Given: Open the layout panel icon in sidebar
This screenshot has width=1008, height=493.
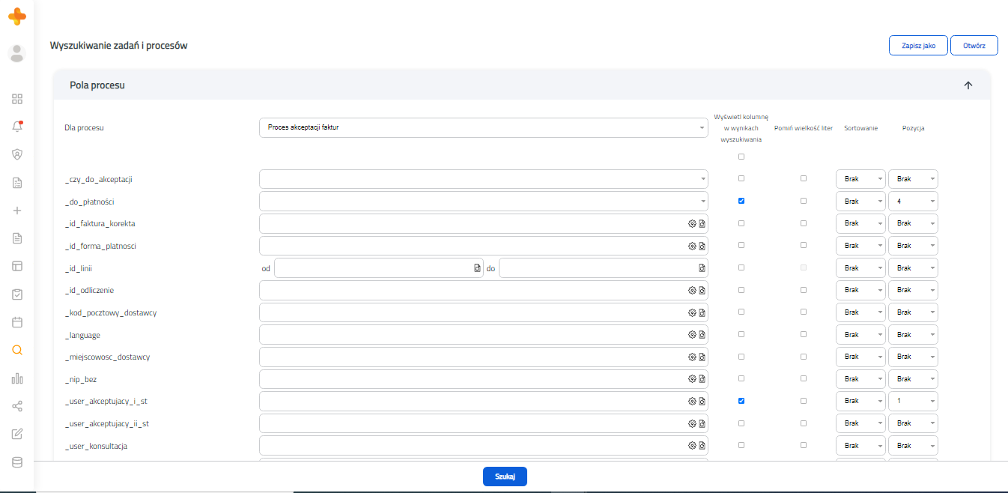Looking at the screenshot, I should pyautogui.click(x=17, y=266).
